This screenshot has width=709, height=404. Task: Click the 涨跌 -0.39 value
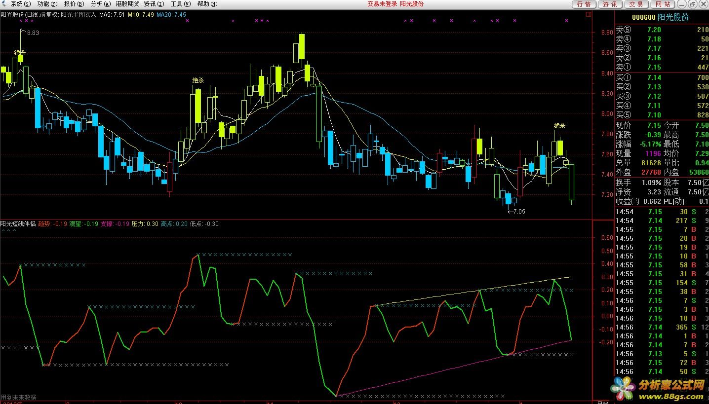[652, 135]
